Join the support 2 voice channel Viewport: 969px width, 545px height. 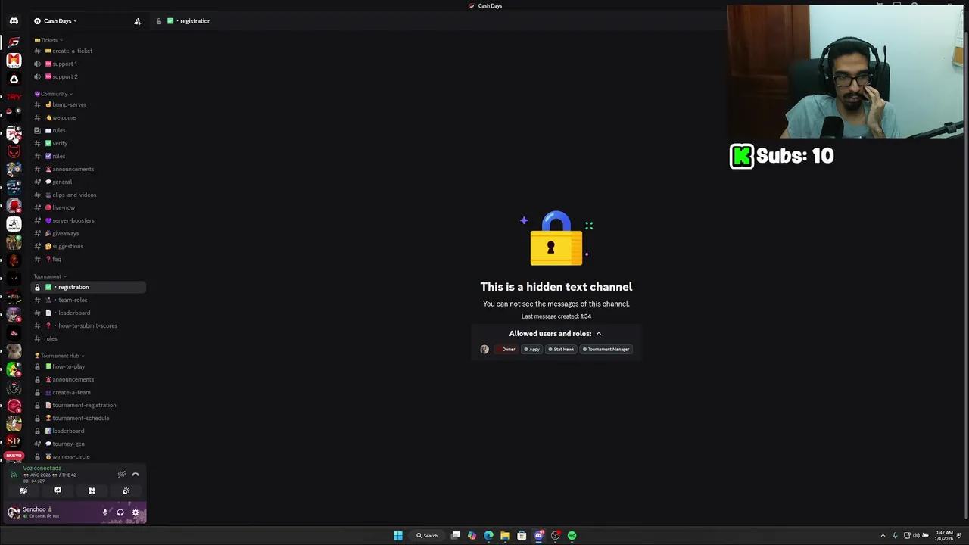[89, 76]
